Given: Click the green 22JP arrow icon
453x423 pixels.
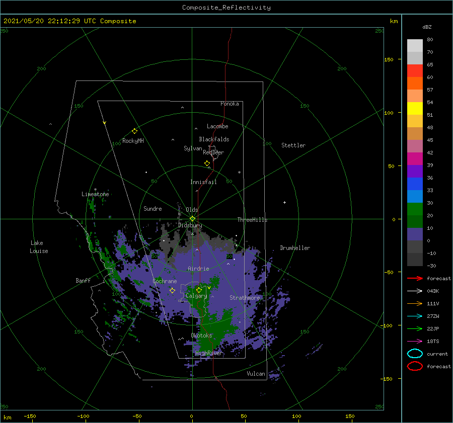Looking at the screenshot, I should pos(415,328).
